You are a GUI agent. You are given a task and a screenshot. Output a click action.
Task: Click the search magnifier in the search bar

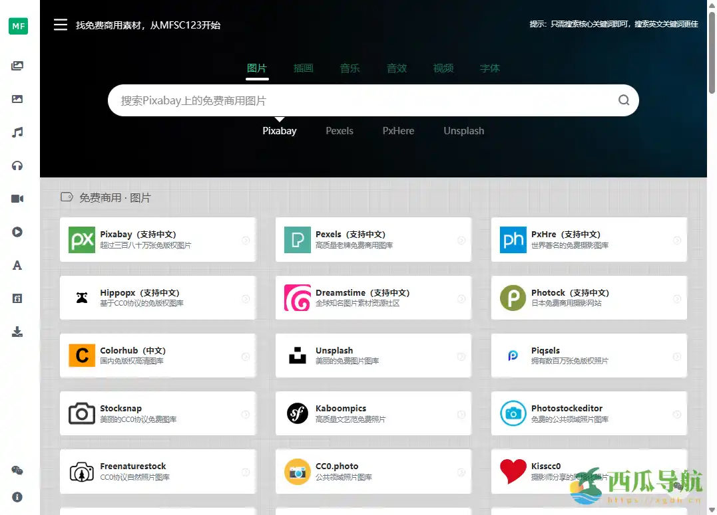623,100
